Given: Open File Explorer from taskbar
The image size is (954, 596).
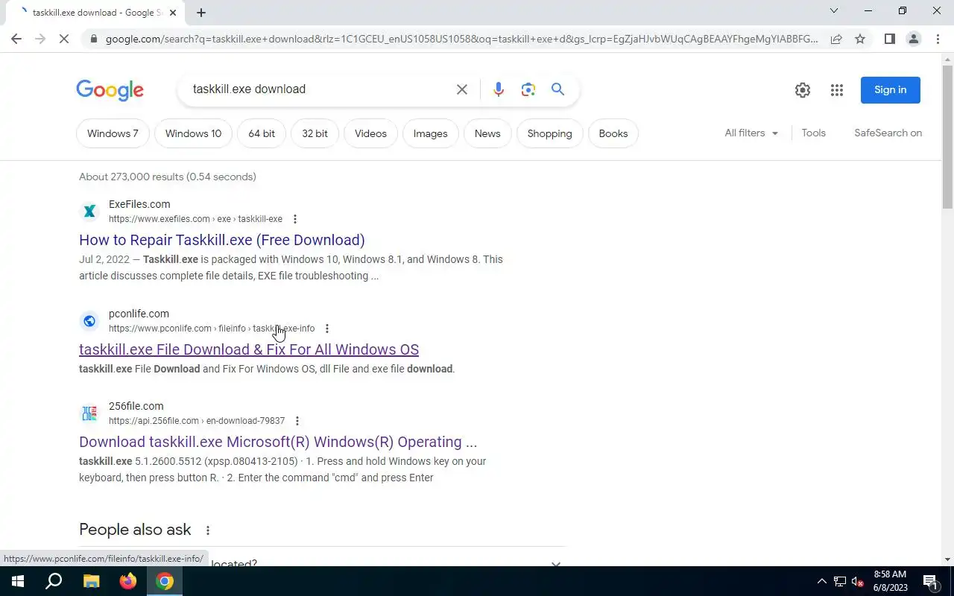Looking at the screenshot, I should click(x=91, y=581).
